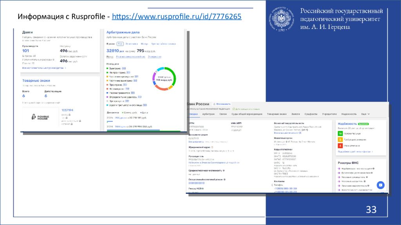Open the 'Все исполнительные производства' link

point(44,68)
